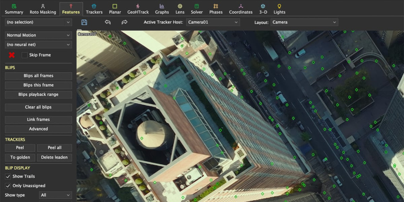Open the Normal Motion dropdown
Screen dimensions: 404x202
click(x=38, y=35)
